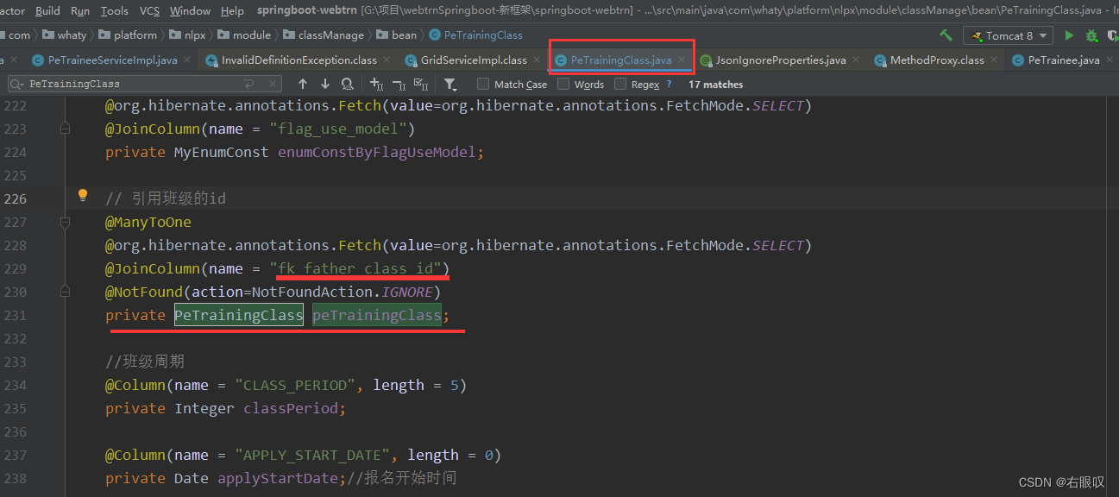
Task: Enable the Match Case checkbox
Action: click(x=483, y=84)
